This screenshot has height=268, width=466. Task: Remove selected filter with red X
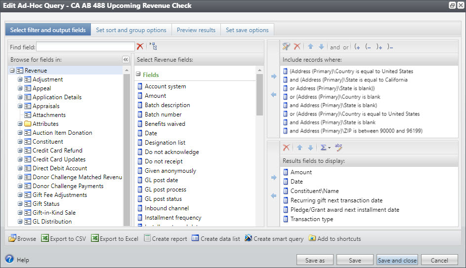pyautogui.click(x=297, y=46)
